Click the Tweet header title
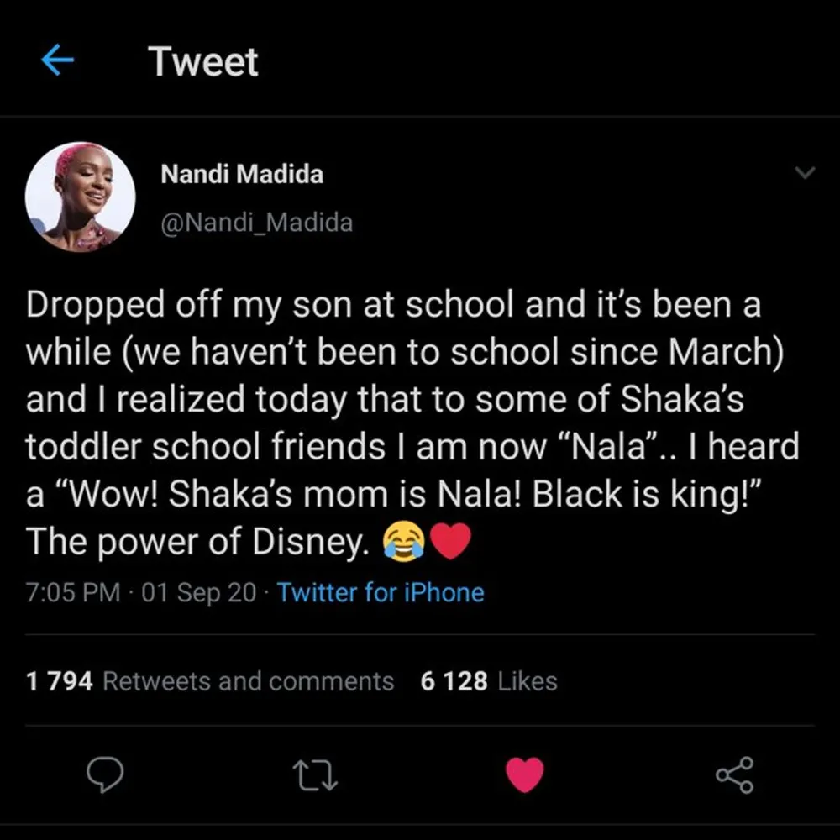This screenshot has width=840, height=840. 203,62
